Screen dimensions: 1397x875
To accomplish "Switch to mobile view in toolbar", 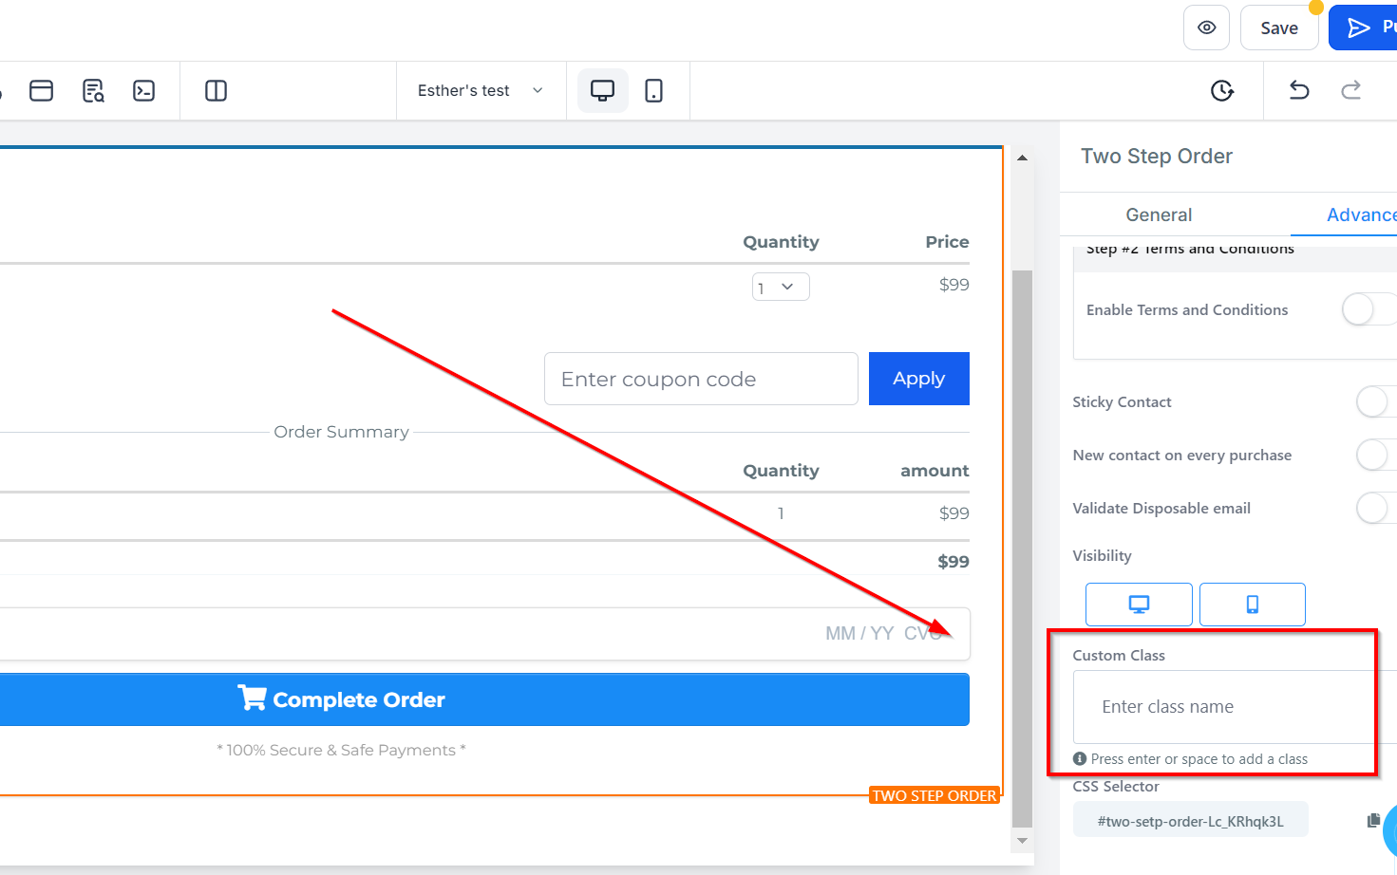I will (x=653, y=90).
